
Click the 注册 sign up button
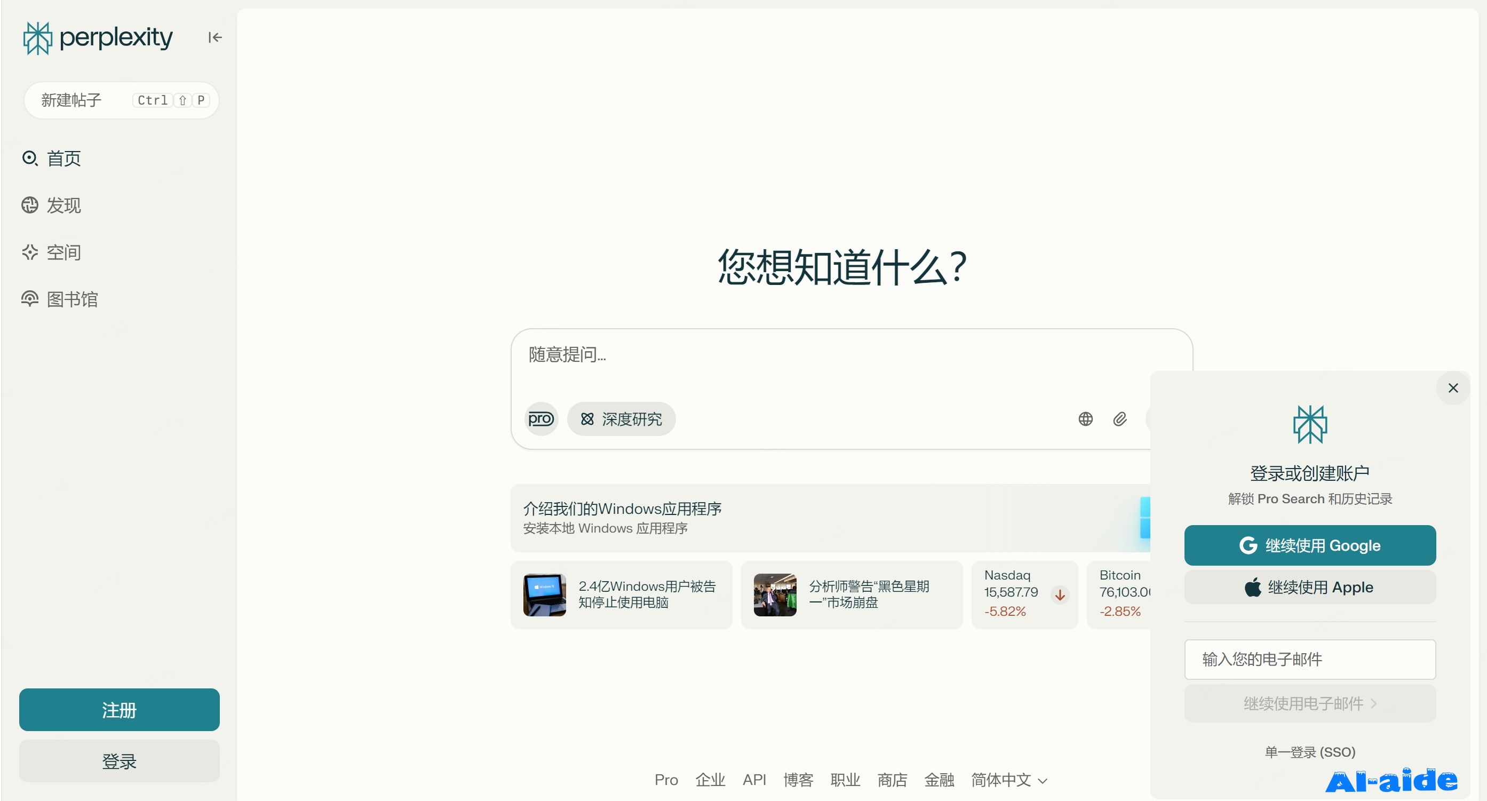[120, 710]
